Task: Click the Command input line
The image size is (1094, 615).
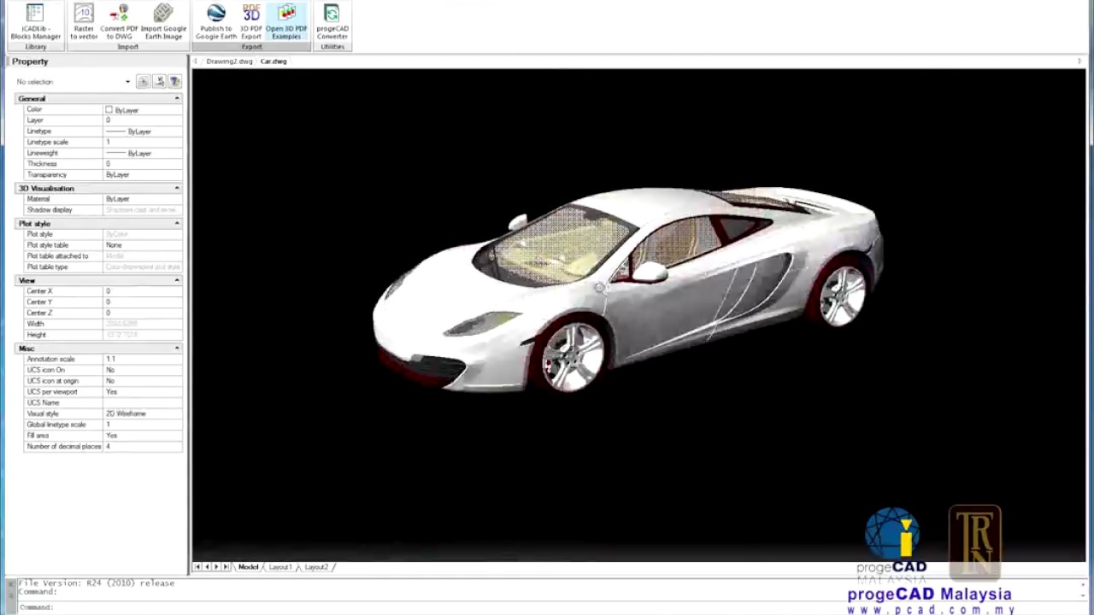Action: click(547, 607)
